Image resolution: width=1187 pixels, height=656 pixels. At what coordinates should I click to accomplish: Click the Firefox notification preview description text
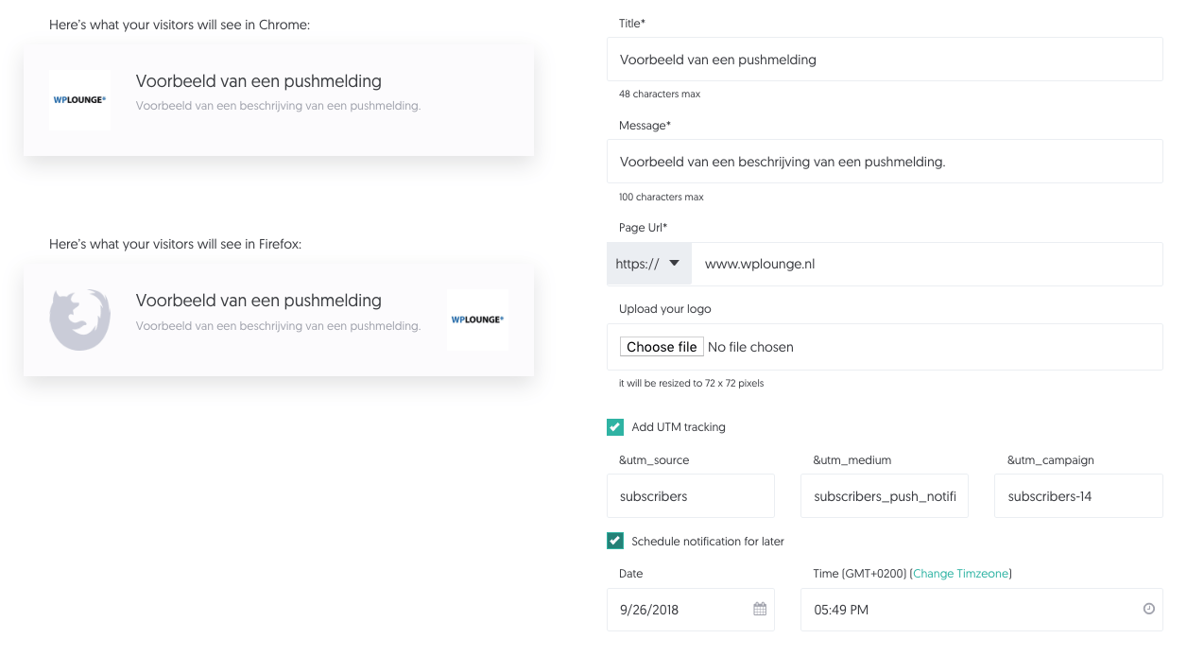(x=278, y=326)
